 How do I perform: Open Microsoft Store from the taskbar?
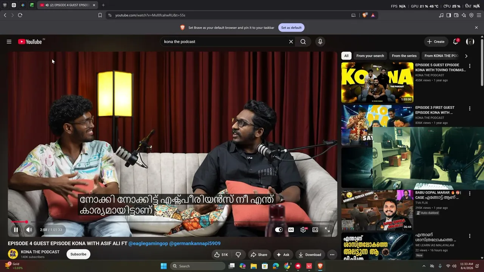click(265, 266)
